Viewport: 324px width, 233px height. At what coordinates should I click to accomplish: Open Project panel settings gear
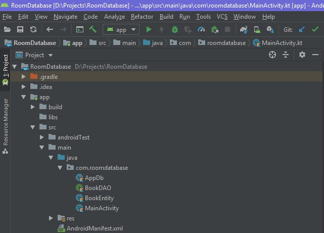point(302,55)
